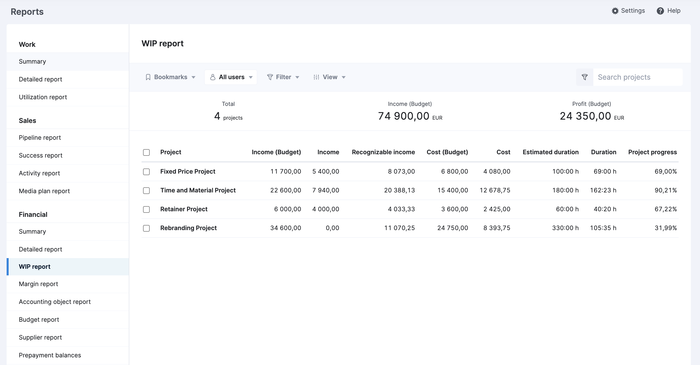Screen dimensions: 700x365
Task: Open Work Summary report
Action: (x=68, y=62)
